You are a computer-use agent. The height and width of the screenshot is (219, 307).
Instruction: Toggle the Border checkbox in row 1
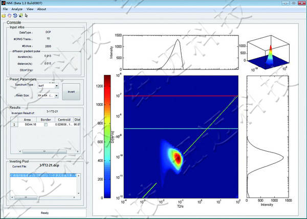click(46, 124)
